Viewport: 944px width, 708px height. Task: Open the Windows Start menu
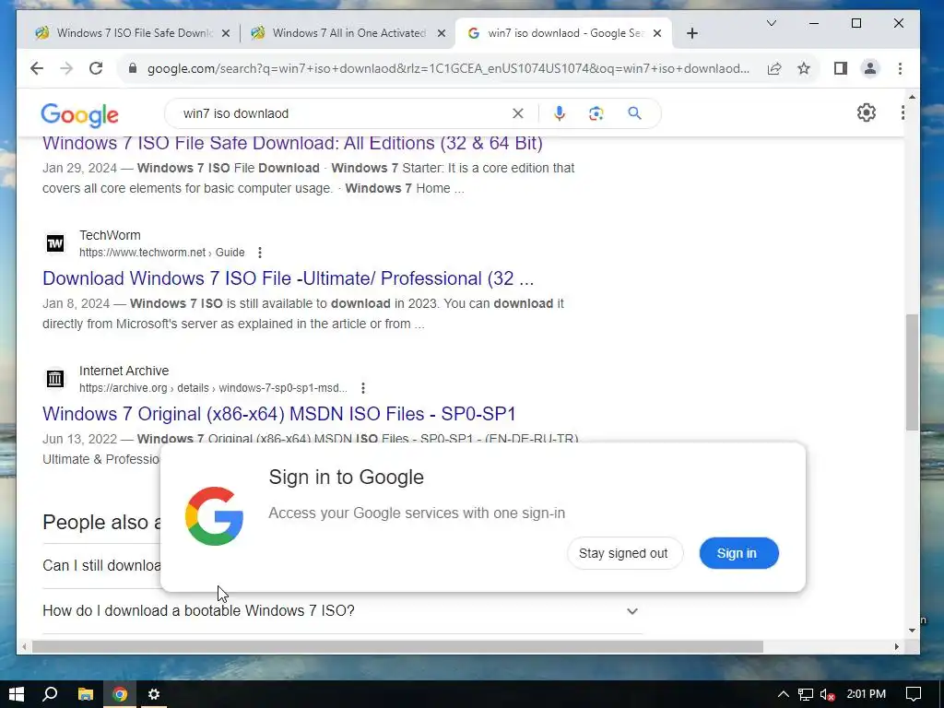click(17, 694)
